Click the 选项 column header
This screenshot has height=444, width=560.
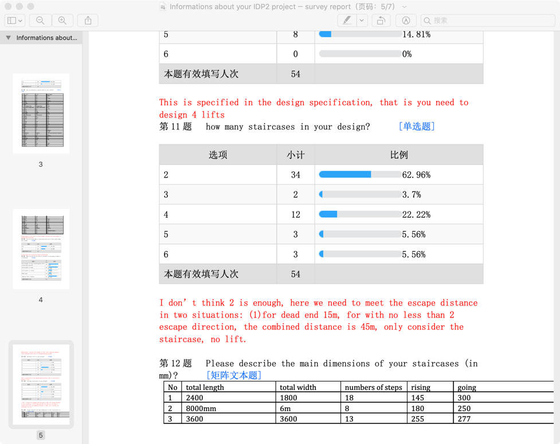click(218, 155)
